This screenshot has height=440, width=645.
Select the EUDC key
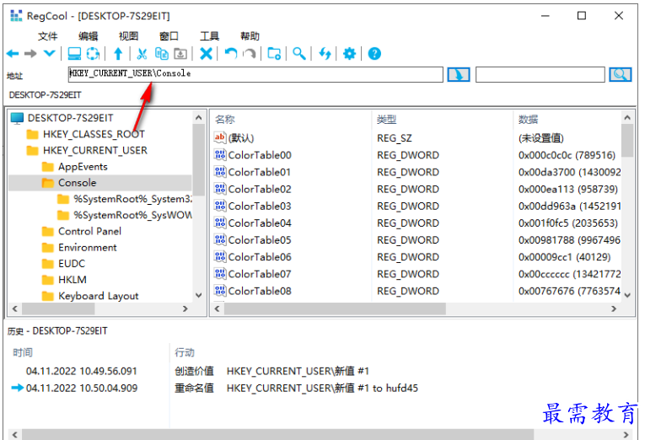(x=72, y=264)
